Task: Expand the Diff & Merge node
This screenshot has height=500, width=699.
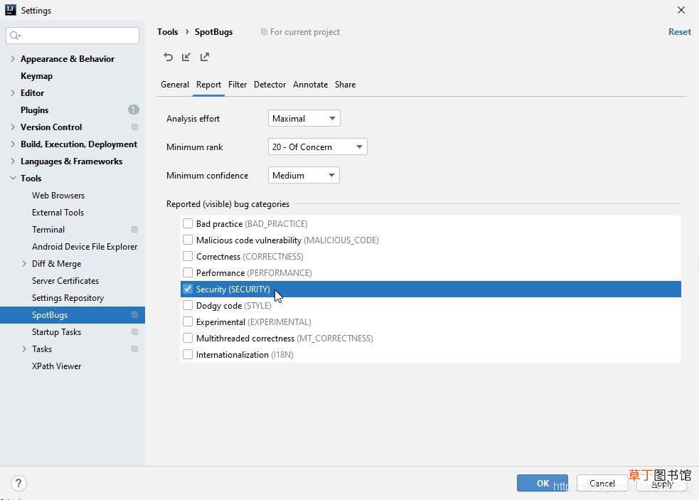Action: pyautogui.click(x=24, y=264)
